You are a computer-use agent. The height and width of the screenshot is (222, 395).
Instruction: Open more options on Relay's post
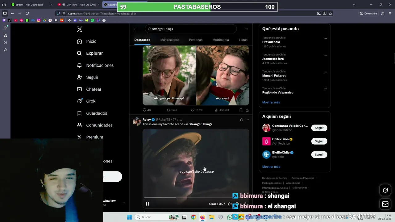point(247,120)
